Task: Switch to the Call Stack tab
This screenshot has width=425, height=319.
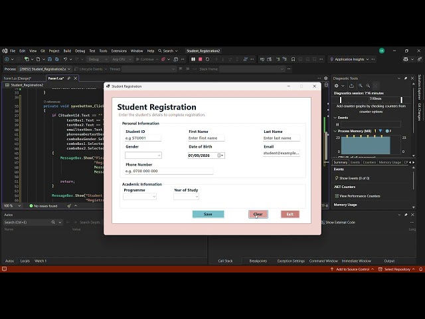Action: point(225,261)
